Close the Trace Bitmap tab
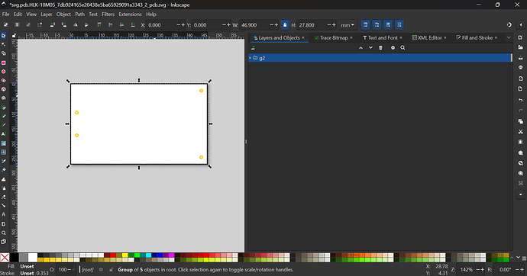The width and height of the screenshot is (527, 276). coord(351,38)
